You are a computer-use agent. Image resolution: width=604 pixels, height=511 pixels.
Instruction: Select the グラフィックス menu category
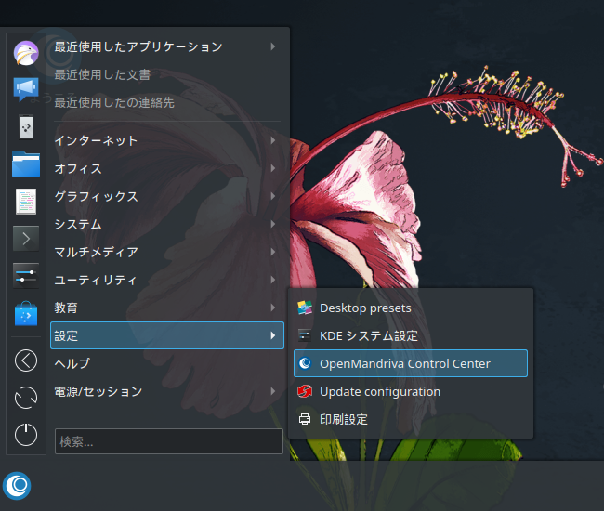pyautogui.click(x=167, y=196)
